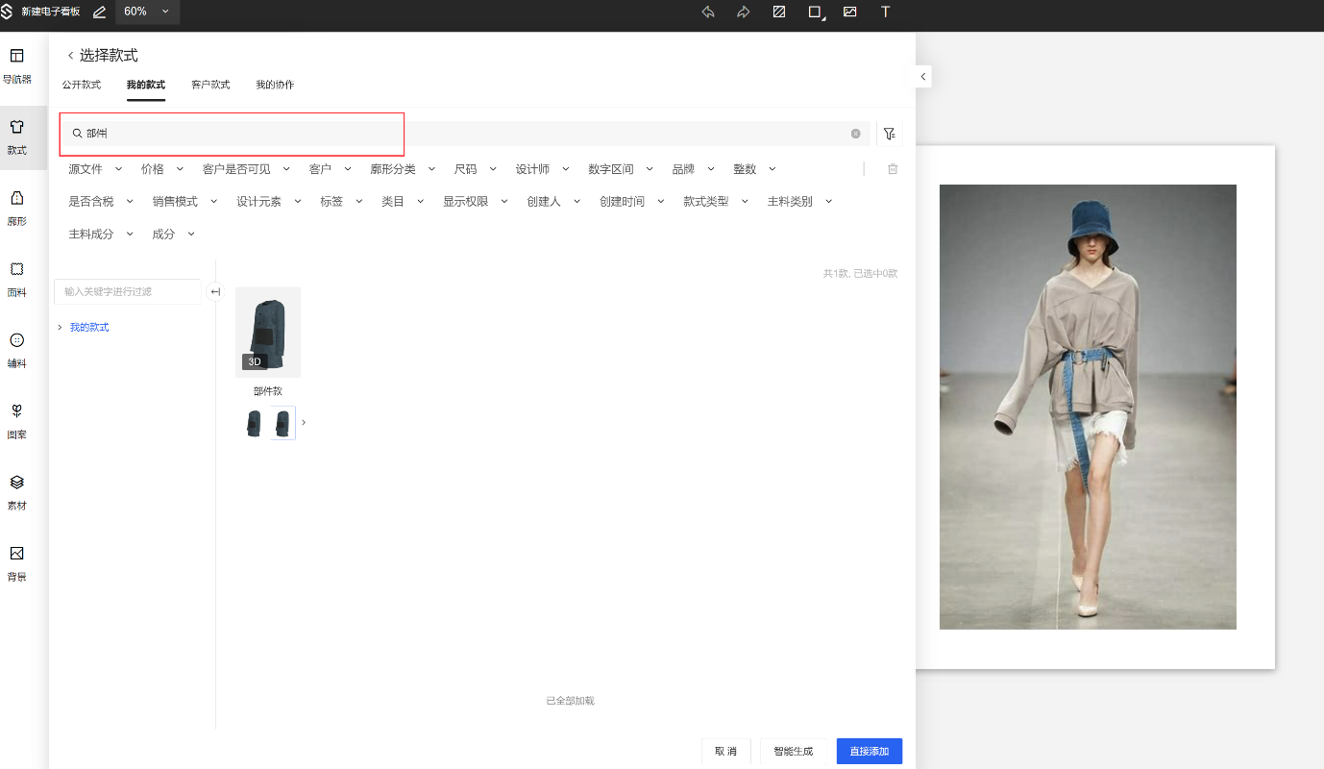This screenshot has height=769, width=1324.
Task: Open the 图案 pattern sidebar panel
Action: tap(16, 421)
